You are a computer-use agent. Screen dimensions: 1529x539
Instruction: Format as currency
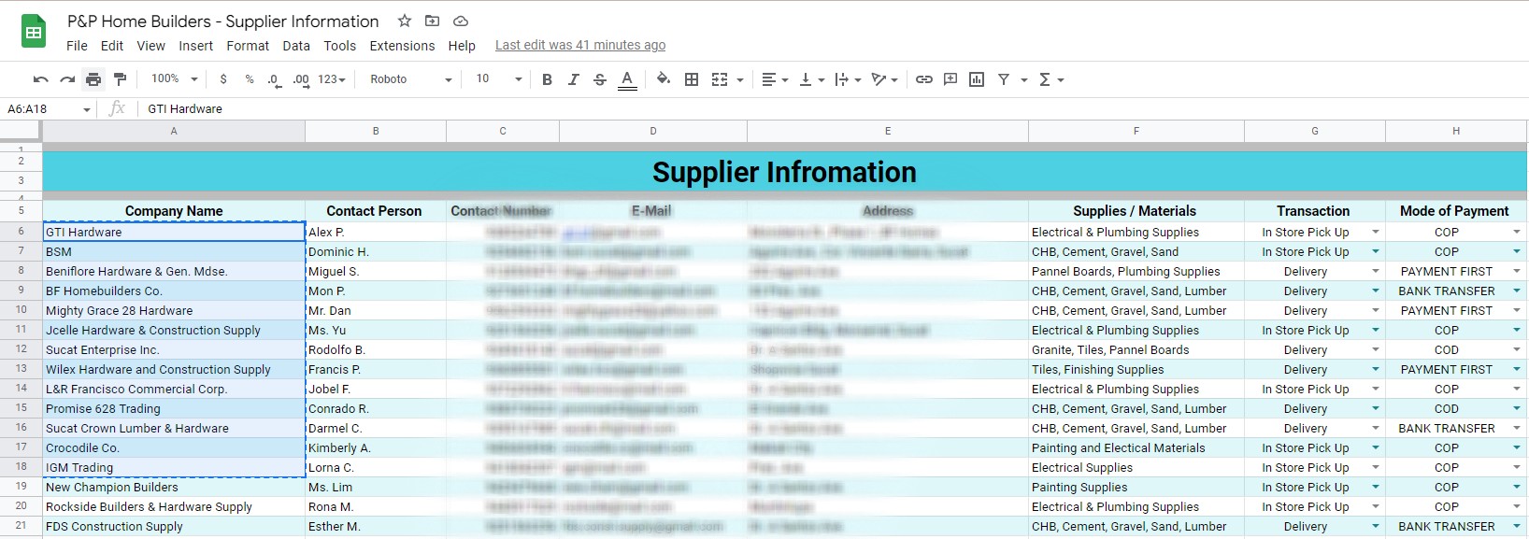tap(223, 79)
